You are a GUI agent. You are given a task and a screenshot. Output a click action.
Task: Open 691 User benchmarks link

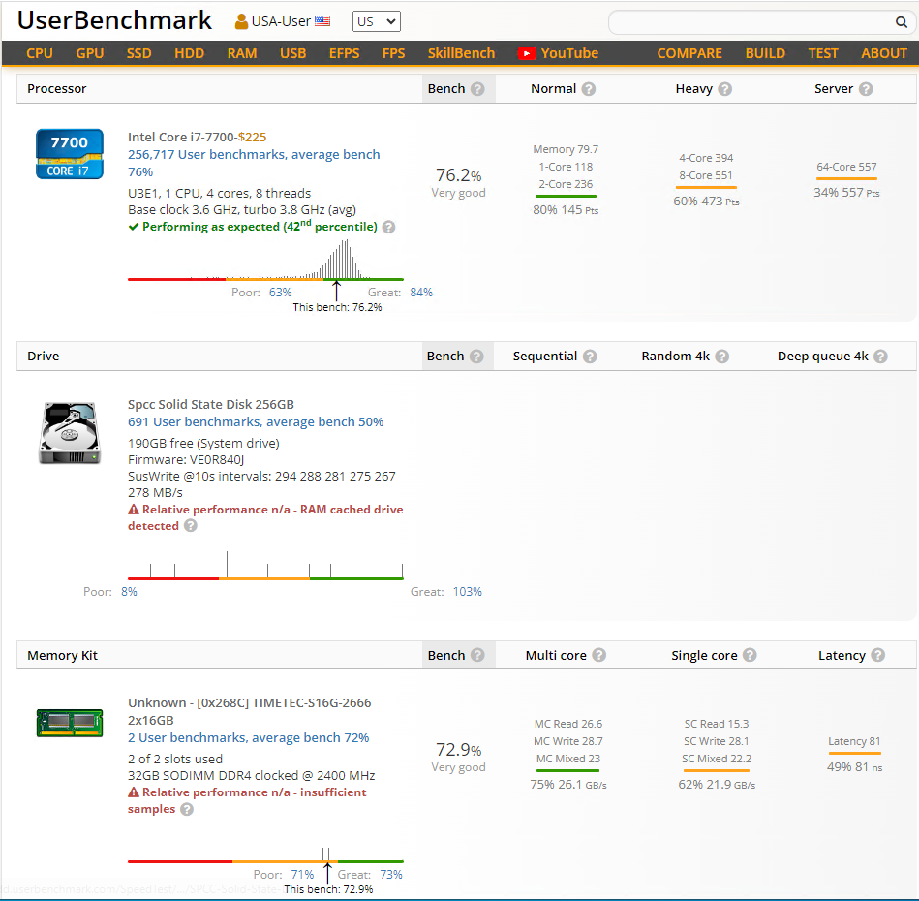click(256, 422)
